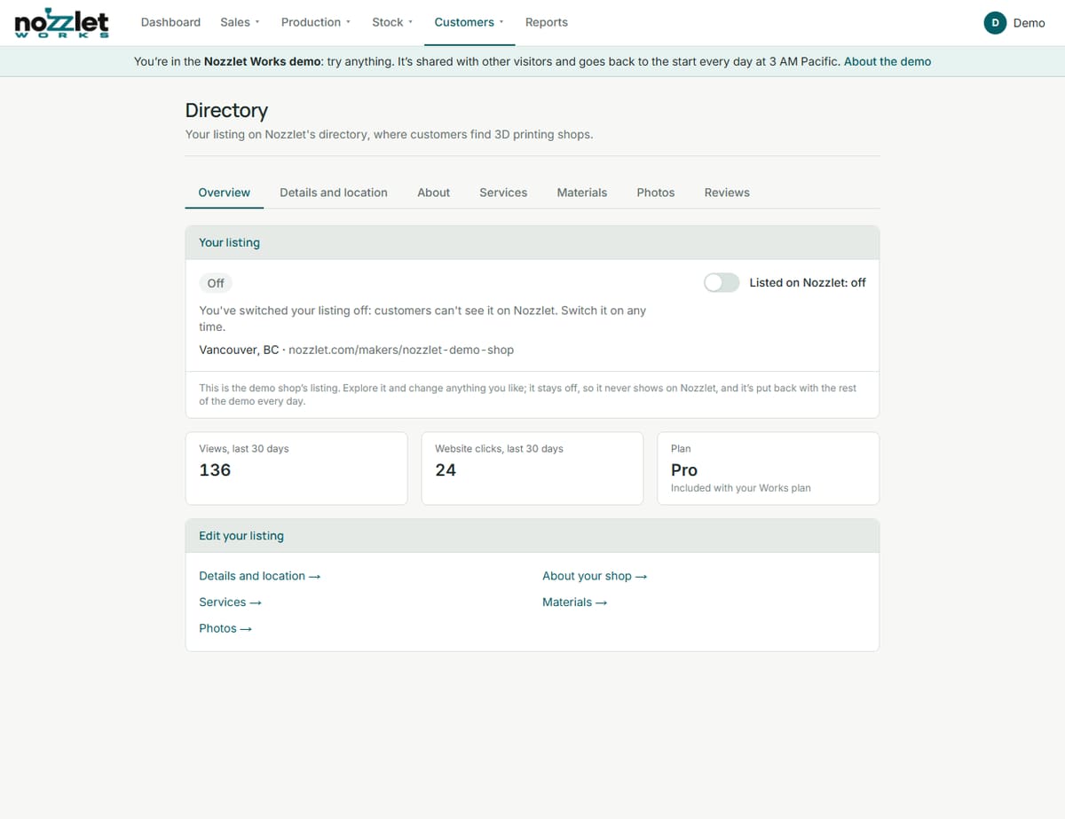This screenshot has width=1065, height=819.
Task: Click the Off status badge
Action: (x=216, y=283)
